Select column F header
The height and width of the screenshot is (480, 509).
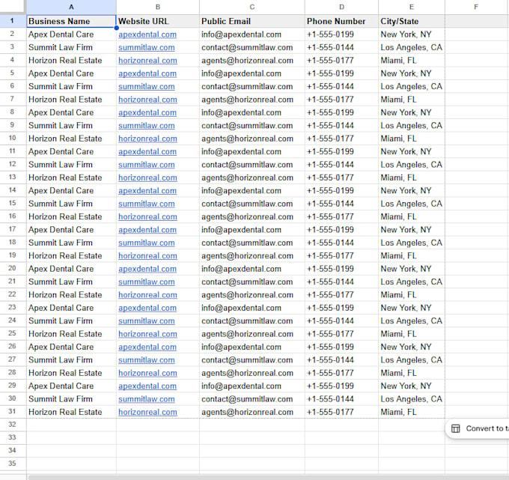point(476,7)
